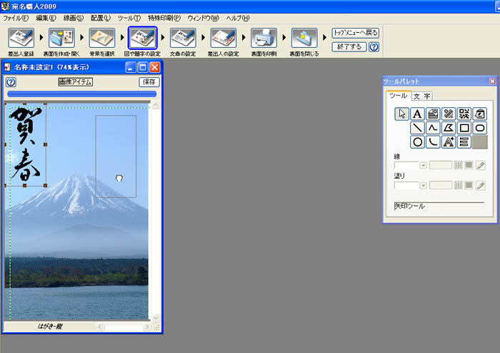Viewport: 500px width, 353px height.
Task: Open the ファイル(F) menu
Action: click(16, 17)
